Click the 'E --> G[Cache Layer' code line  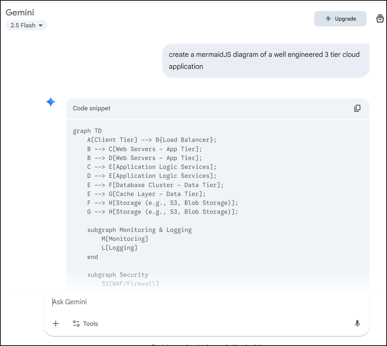pos(146,194)
